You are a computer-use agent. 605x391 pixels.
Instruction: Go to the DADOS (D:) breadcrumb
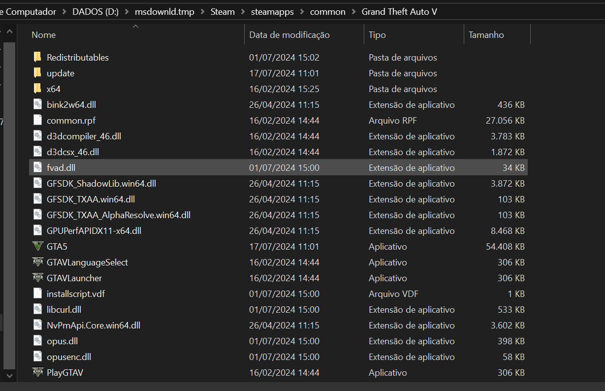coord(96,12)
